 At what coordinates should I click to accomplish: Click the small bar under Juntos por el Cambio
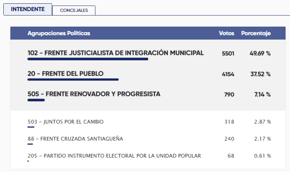(31, 127)
